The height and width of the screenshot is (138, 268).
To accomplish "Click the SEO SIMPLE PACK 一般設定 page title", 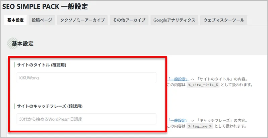I will click(x=48, y=6).
